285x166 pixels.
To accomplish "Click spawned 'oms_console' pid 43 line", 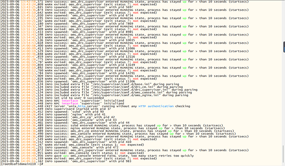I will tap(59, 120).
